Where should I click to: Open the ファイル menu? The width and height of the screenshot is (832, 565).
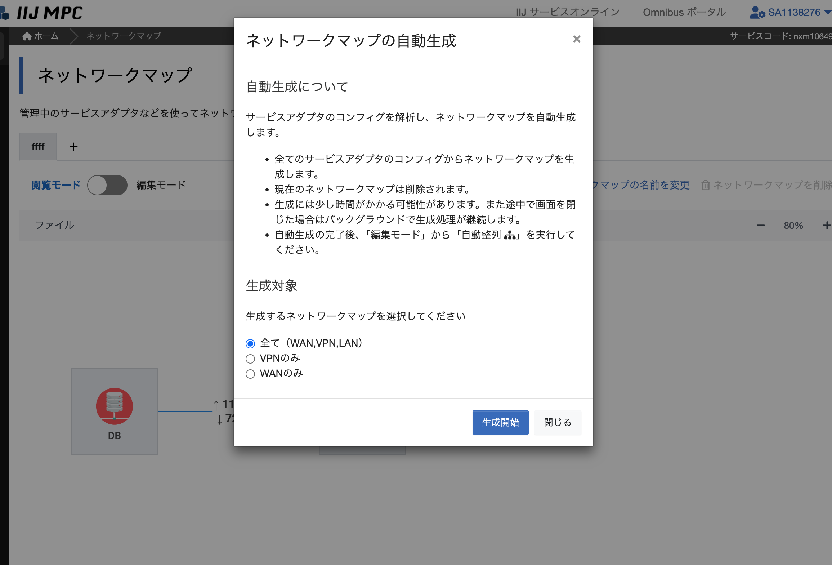pos(55,225)
